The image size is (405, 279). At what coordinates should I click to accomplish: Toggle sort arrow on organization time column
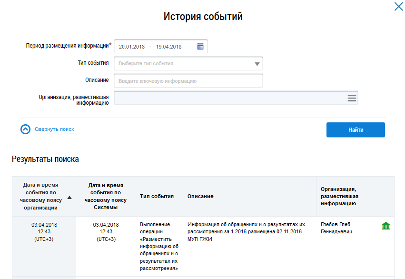[x=69, y=197]
